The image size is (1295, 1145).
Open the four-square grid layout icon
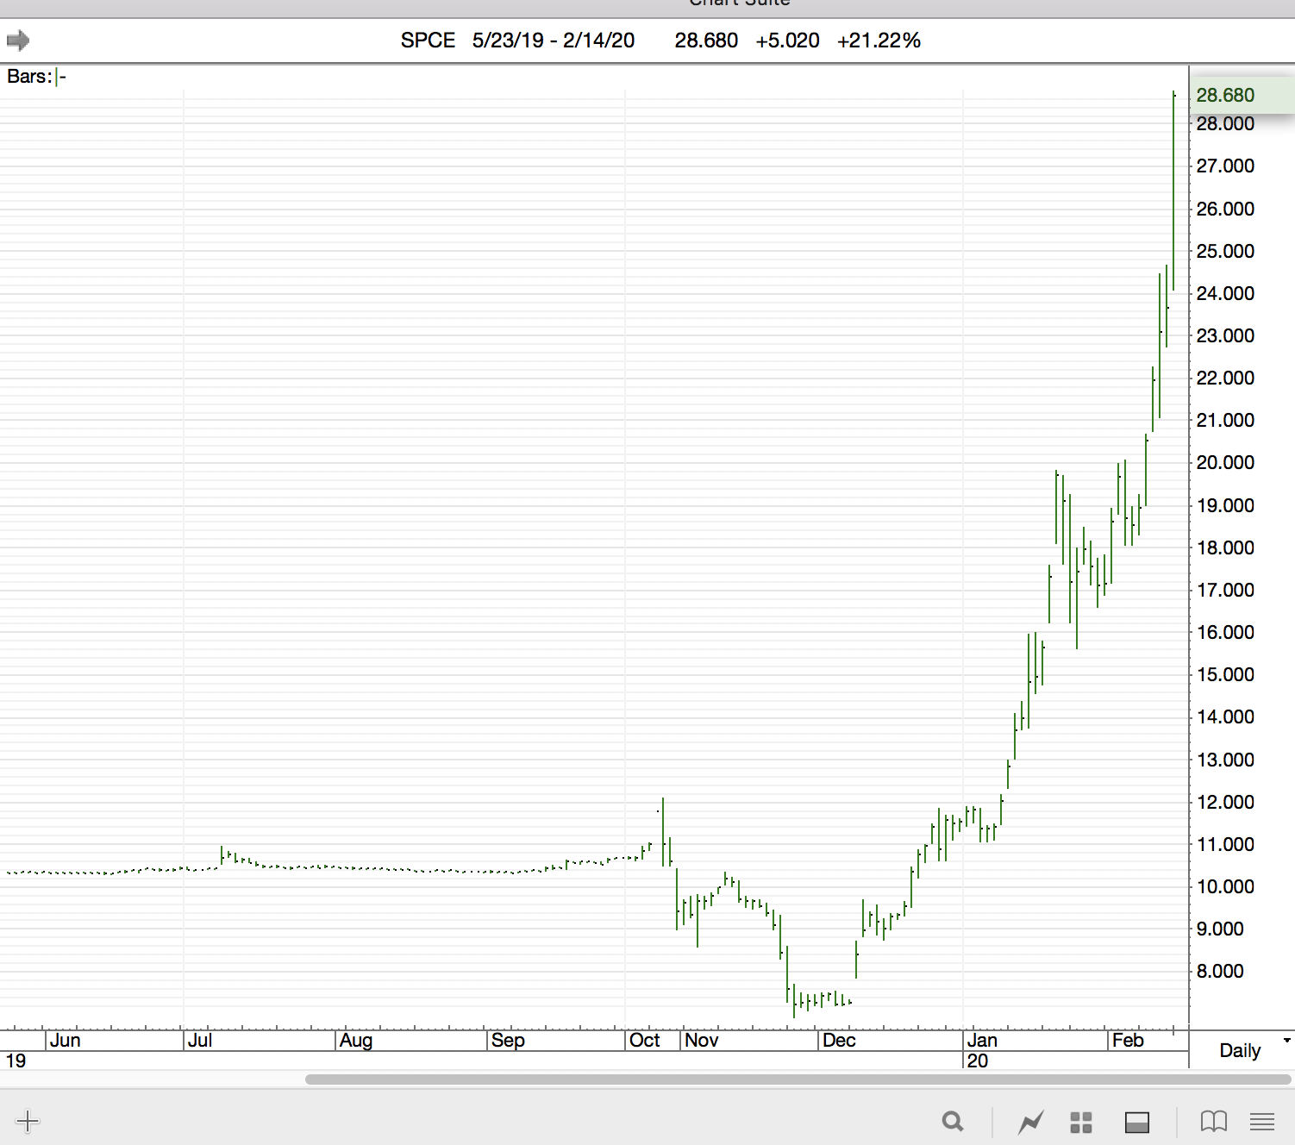tap(1081, 1122)
